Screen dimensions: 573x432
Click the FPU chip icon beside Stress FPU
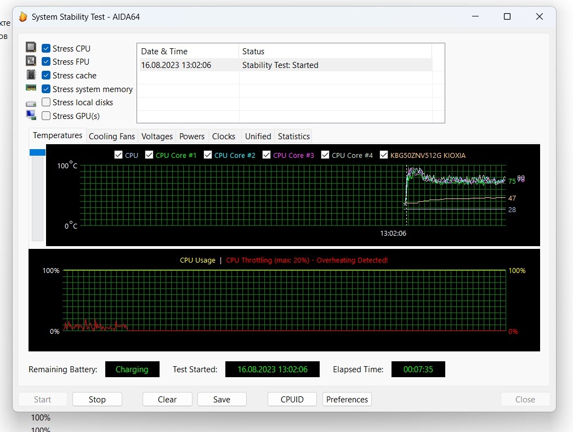31,61
